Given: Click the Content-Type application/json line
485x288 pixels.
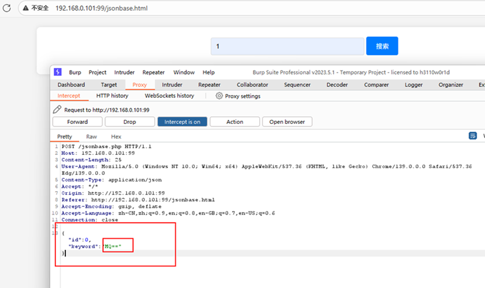Looking at the screenshot, I should point(111,180).
